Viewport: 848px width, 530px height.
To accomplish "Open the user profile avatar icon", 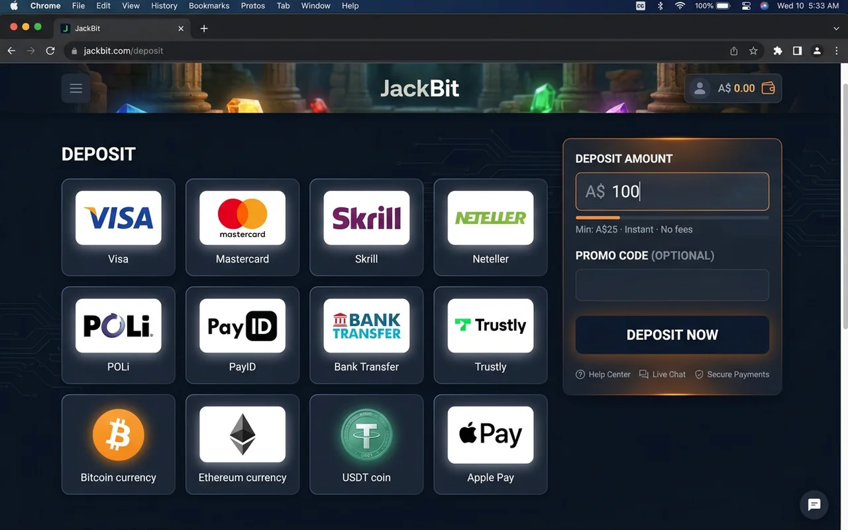I will (700, 88).
